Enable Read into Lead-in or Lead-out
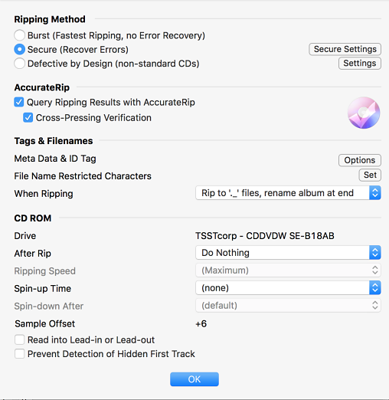This screenshot has width=389, height=400. click(x=19, y=340)
